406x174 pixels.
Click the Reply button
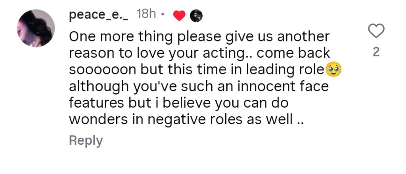[x=86, y=140]
